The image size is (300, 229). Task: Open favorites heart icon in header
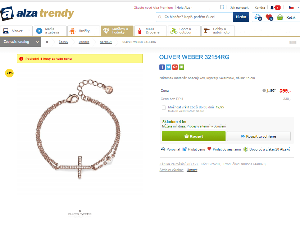269,17
